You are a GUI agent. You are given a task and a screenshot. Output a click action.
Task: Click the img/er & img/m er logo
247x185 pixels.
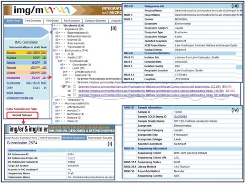28,129
